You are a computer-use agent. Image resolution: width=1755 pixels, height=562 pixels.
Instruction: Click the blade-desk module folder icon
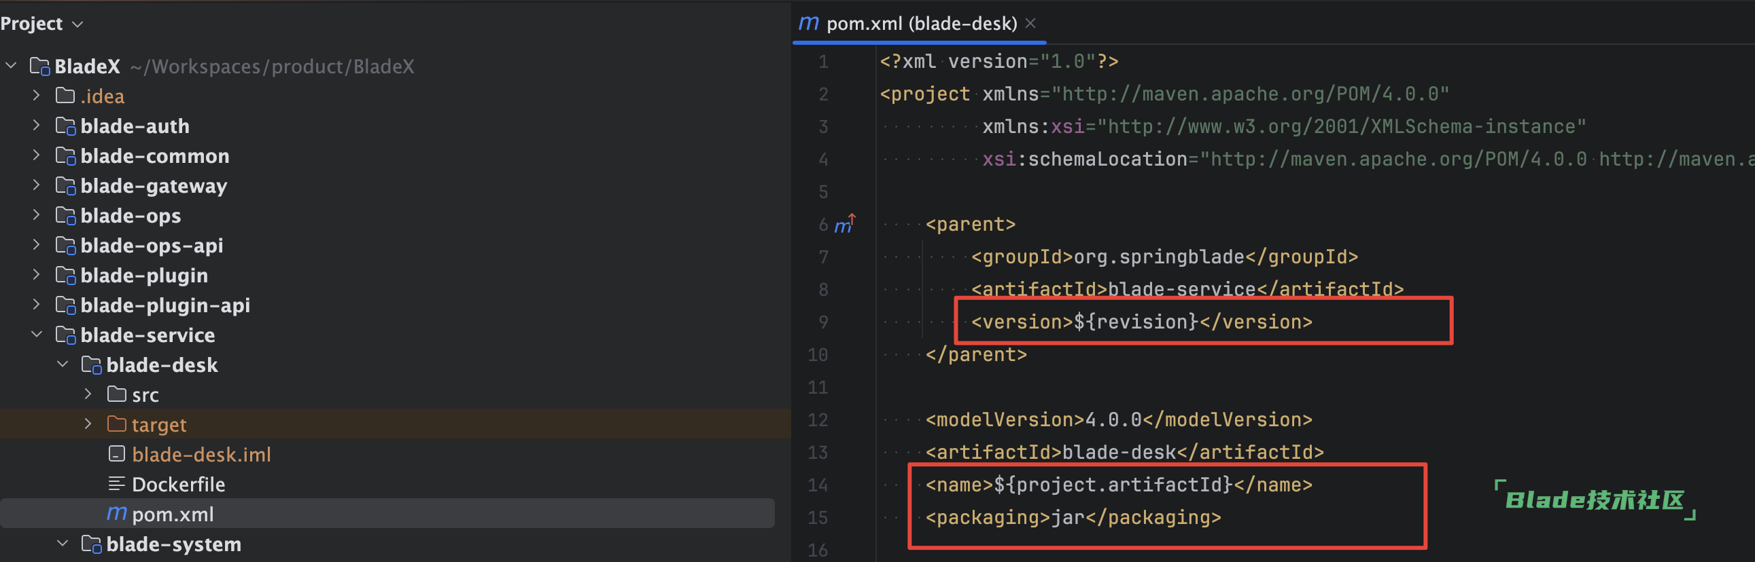point(91,365)
